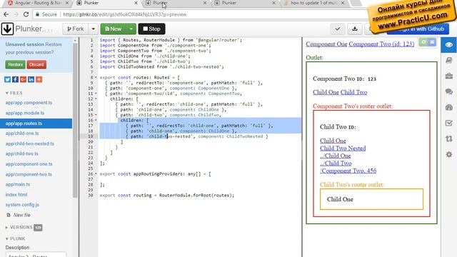
Task: Open the New plunk dropdown arrow
Action: tap(131, 29)
